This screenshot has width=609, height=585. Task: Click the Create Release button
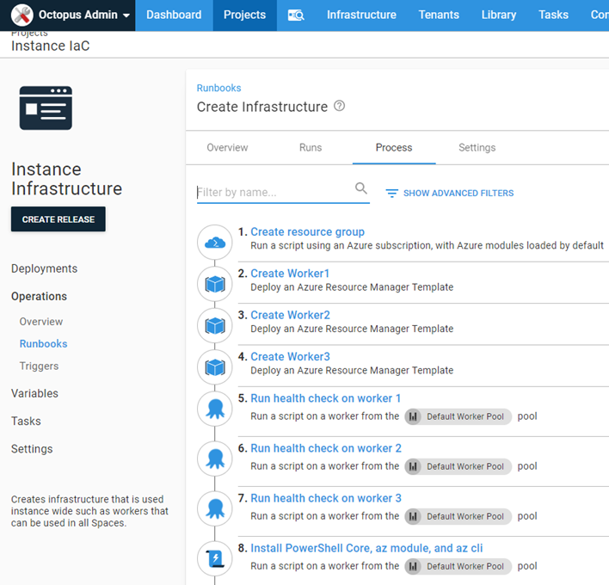(x=58, y=219)
